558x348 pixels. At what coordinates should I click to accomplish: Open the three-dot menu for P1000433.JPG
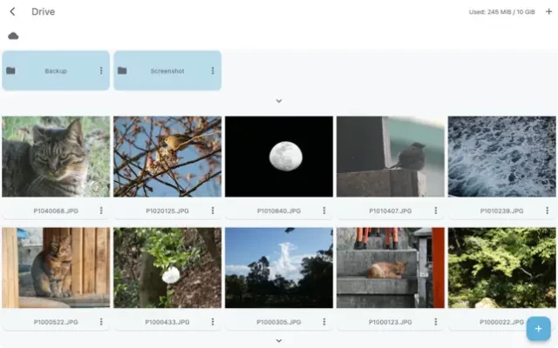pyautogui.click(x=213, y=322)
